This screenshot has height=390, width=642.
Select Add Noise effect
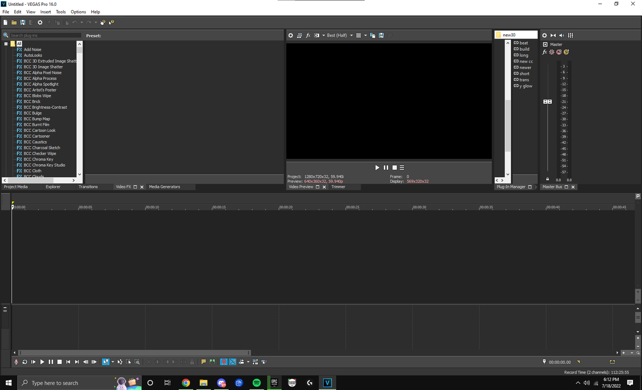(x=32, y=49)
